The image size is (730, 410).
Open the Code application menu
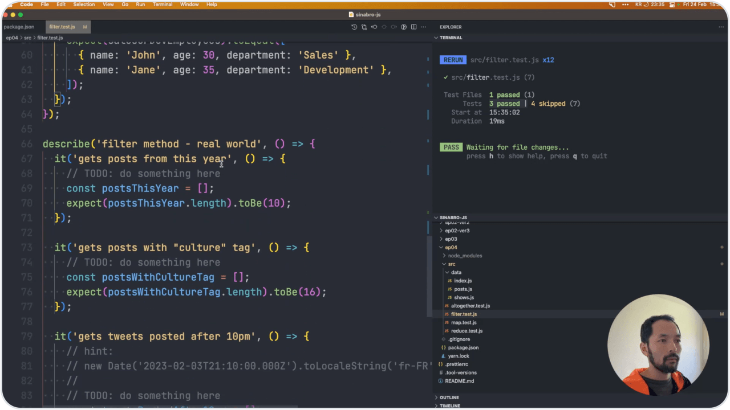click(27, 5)
